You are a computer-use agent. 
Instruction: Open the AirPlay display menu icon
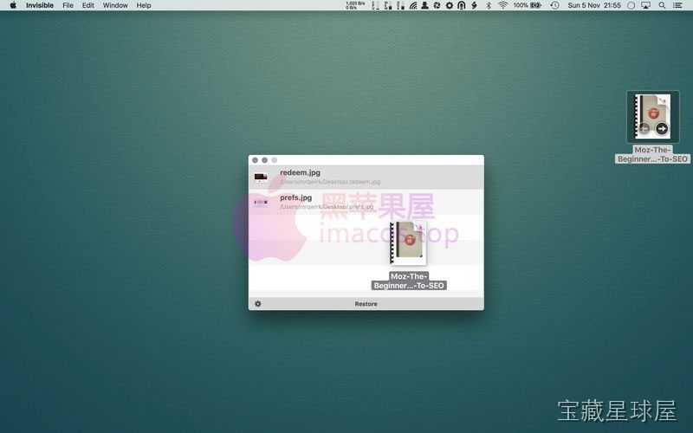(x=645, y=5)
